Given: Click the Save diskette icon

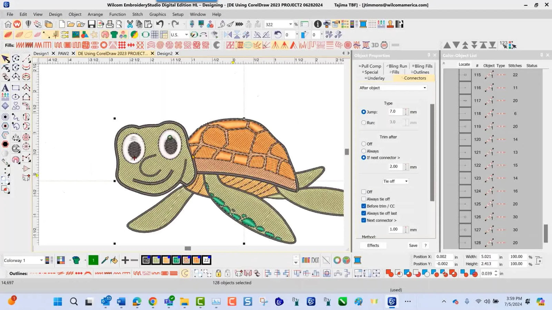Looking at the screenshot, I should [x=91, y=24].
